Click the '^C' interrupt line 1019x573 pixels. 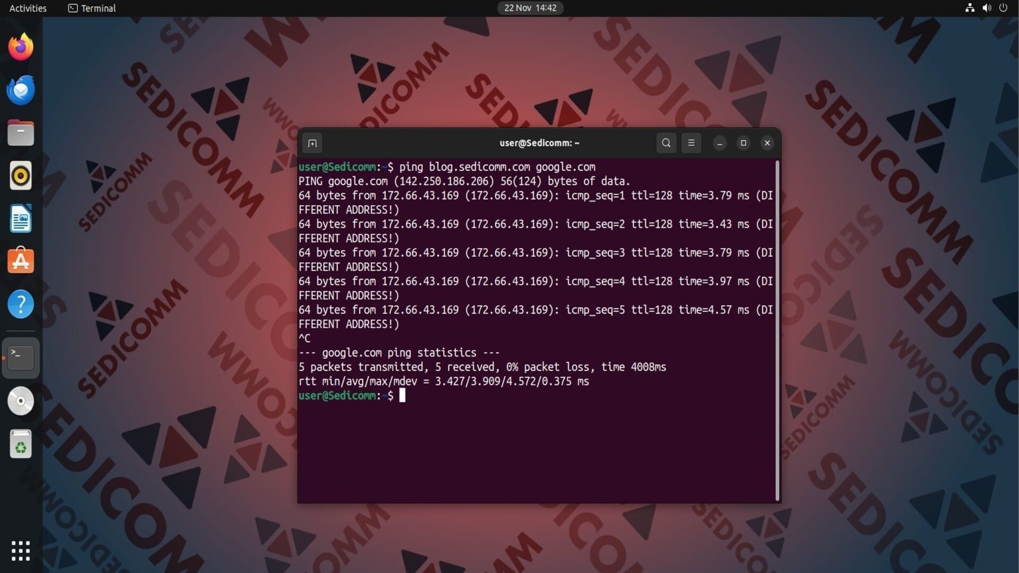click(305, 338)
